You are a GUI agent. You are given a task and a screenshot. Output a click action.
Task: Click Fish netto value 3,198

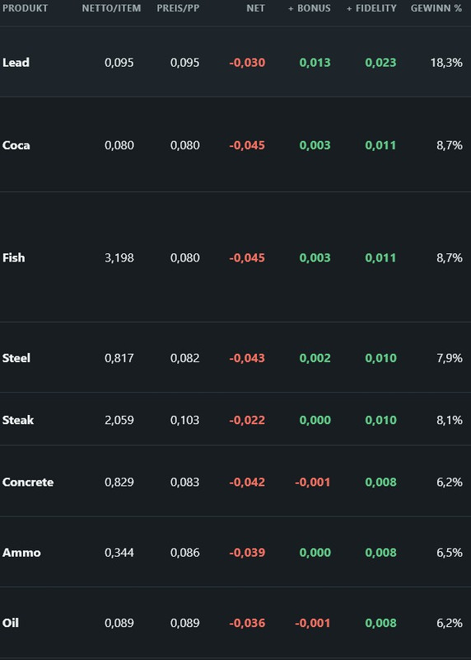tap(119, 257)
